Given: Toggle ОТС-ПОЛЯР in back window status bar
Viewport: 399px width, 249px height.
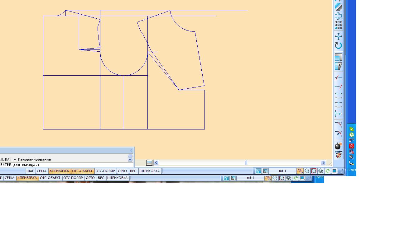Looking at the screenshot, I should (73, 178).
